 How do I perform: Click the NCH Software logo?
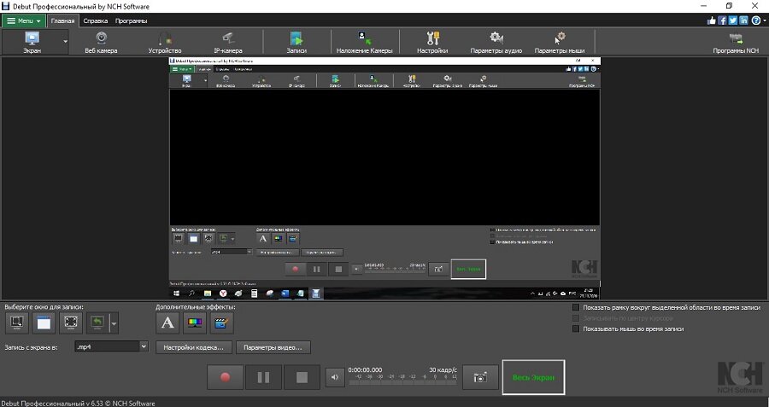tap(741, 377)
